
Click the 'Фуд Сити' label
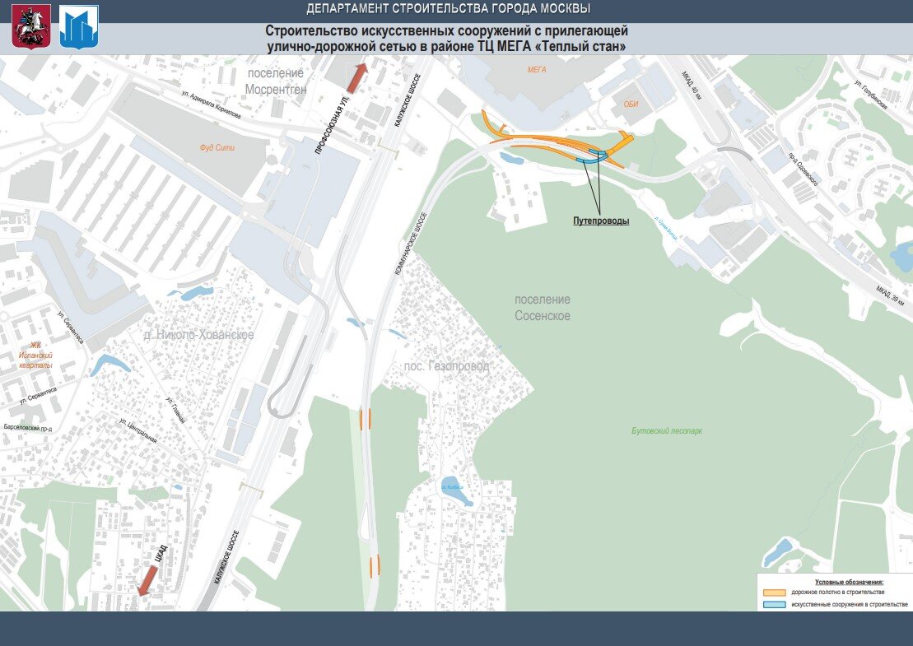(217, 148)
